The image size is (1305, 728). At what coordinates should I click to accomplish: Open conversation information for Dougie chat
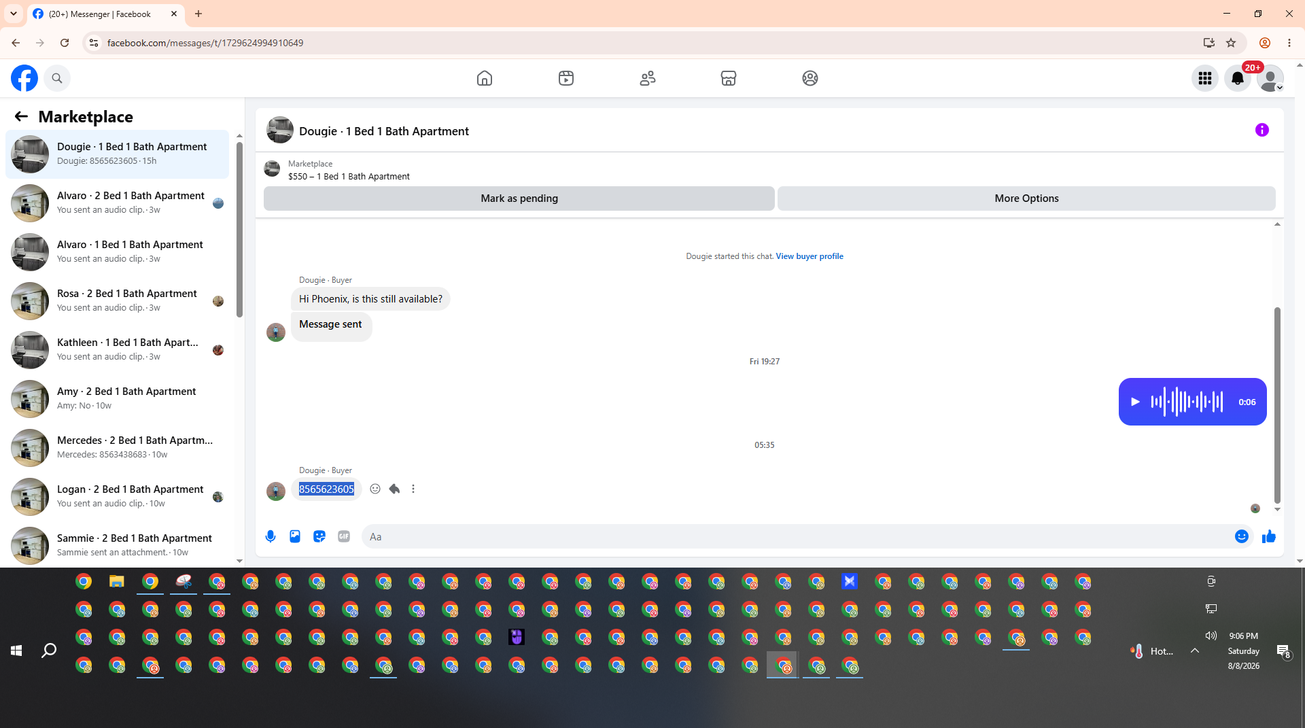click(1262, 130)
